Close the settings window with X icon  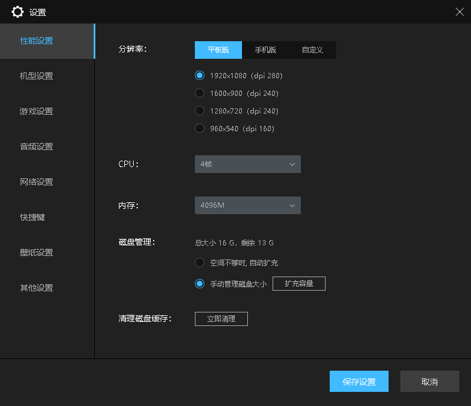pyautogui.click(x=459, y=12)
